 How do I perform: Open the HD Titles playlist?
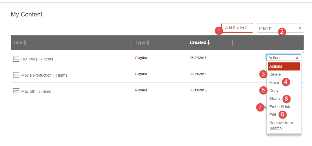click(37, 59)
